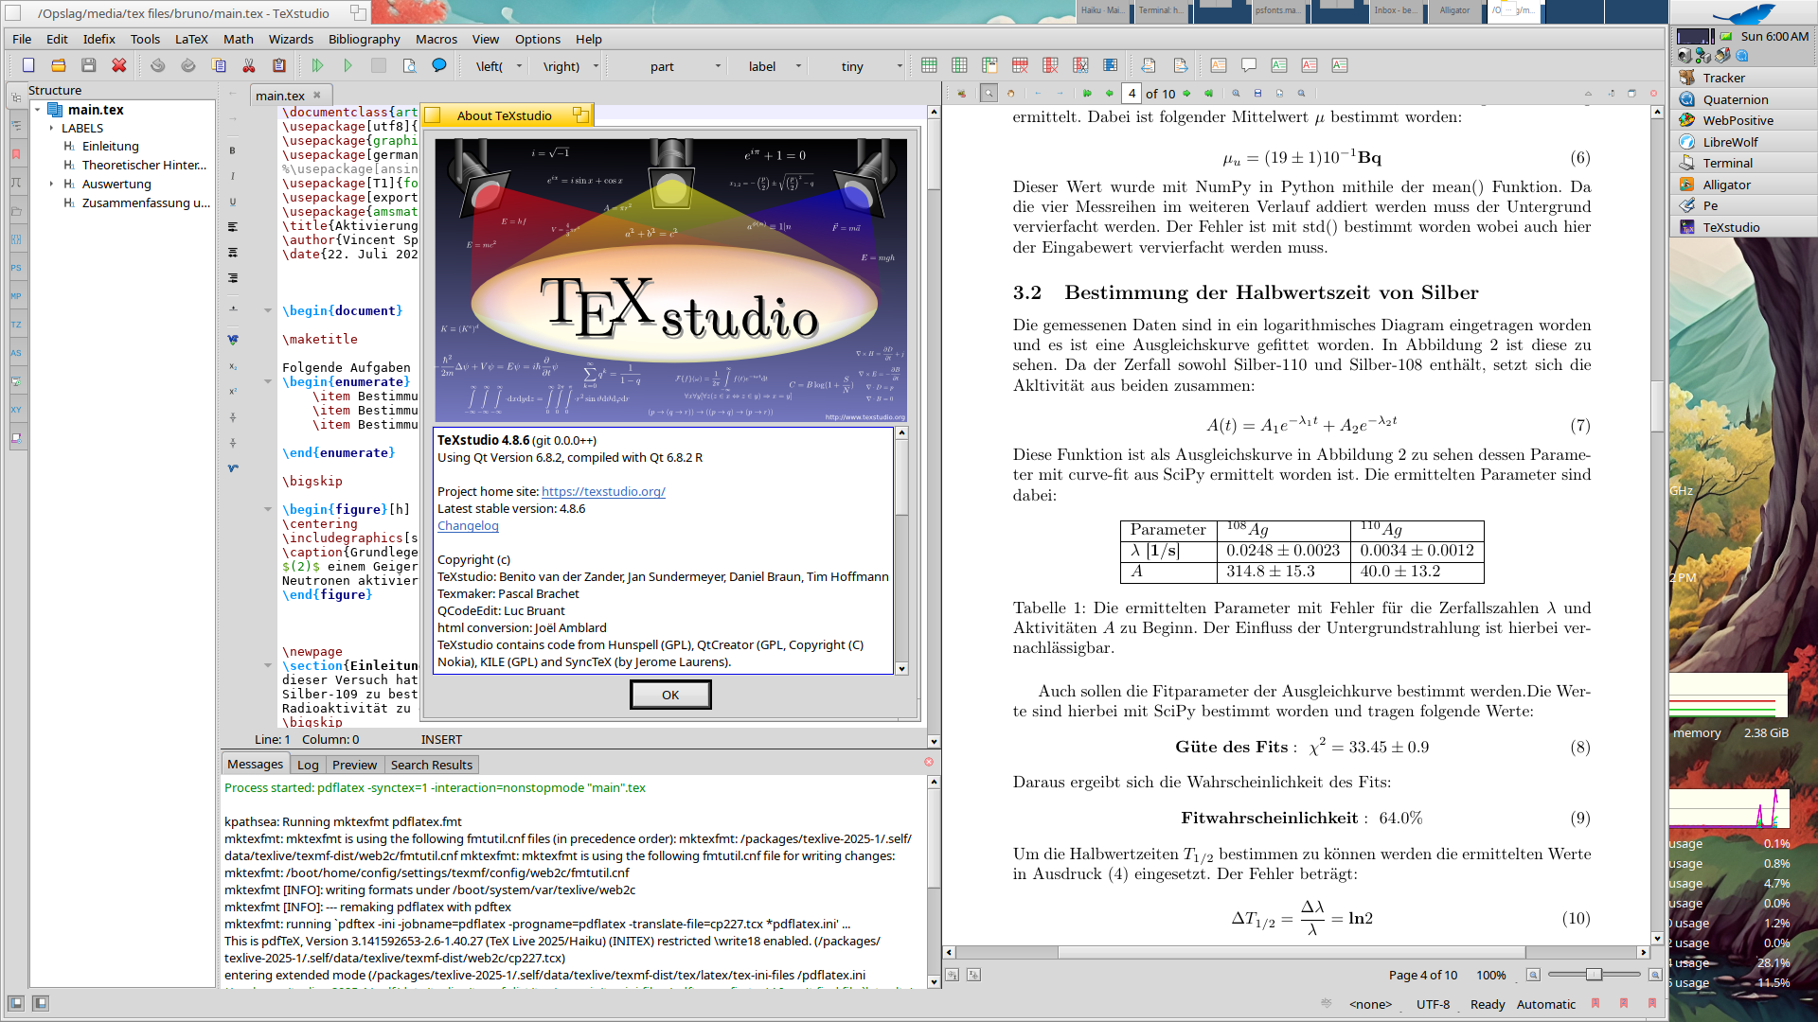This screenshot has width=1818, height=1022.
Task: Go to the previous PDF page
Action: (1110, 93)
